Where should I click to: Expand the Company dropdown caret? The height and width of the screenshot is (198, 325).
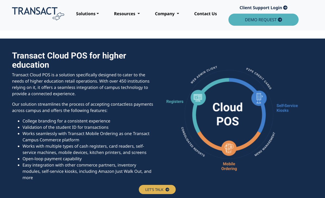178,14
